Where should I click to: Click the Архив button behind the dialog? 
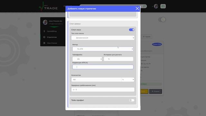tap(146, 37)
